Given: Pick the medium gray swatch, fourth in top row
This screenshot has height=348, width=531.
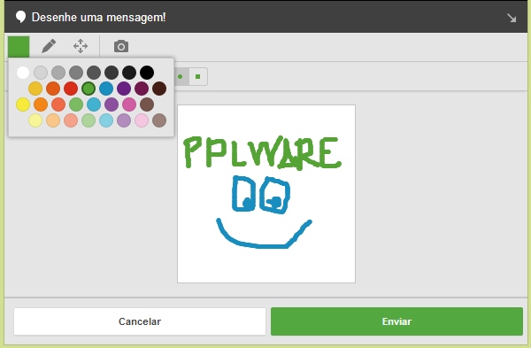Looking at the screenshot, I should point(76,73).
